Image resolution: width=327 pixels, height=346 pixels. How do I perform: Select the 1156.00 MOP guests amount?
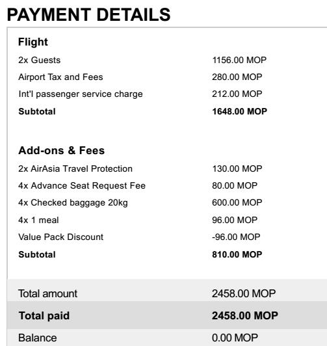(x=239, y=60)
